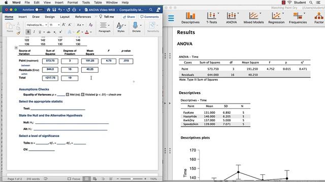The width and height of the screenshot is (325, 182).
Task: Increase font size with larger A
Action: point(64,25)
